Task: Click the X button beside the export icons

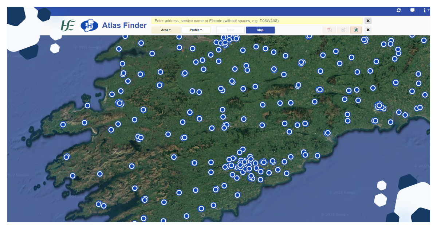Action: click(368, 30)
